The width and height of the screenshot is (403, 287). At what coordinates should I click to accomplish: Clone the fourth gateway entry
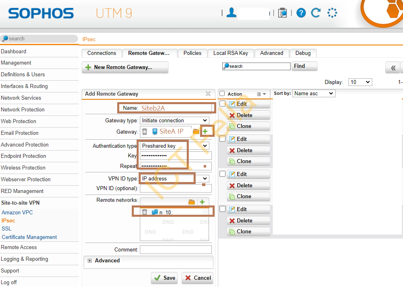[x=249, y=232]
